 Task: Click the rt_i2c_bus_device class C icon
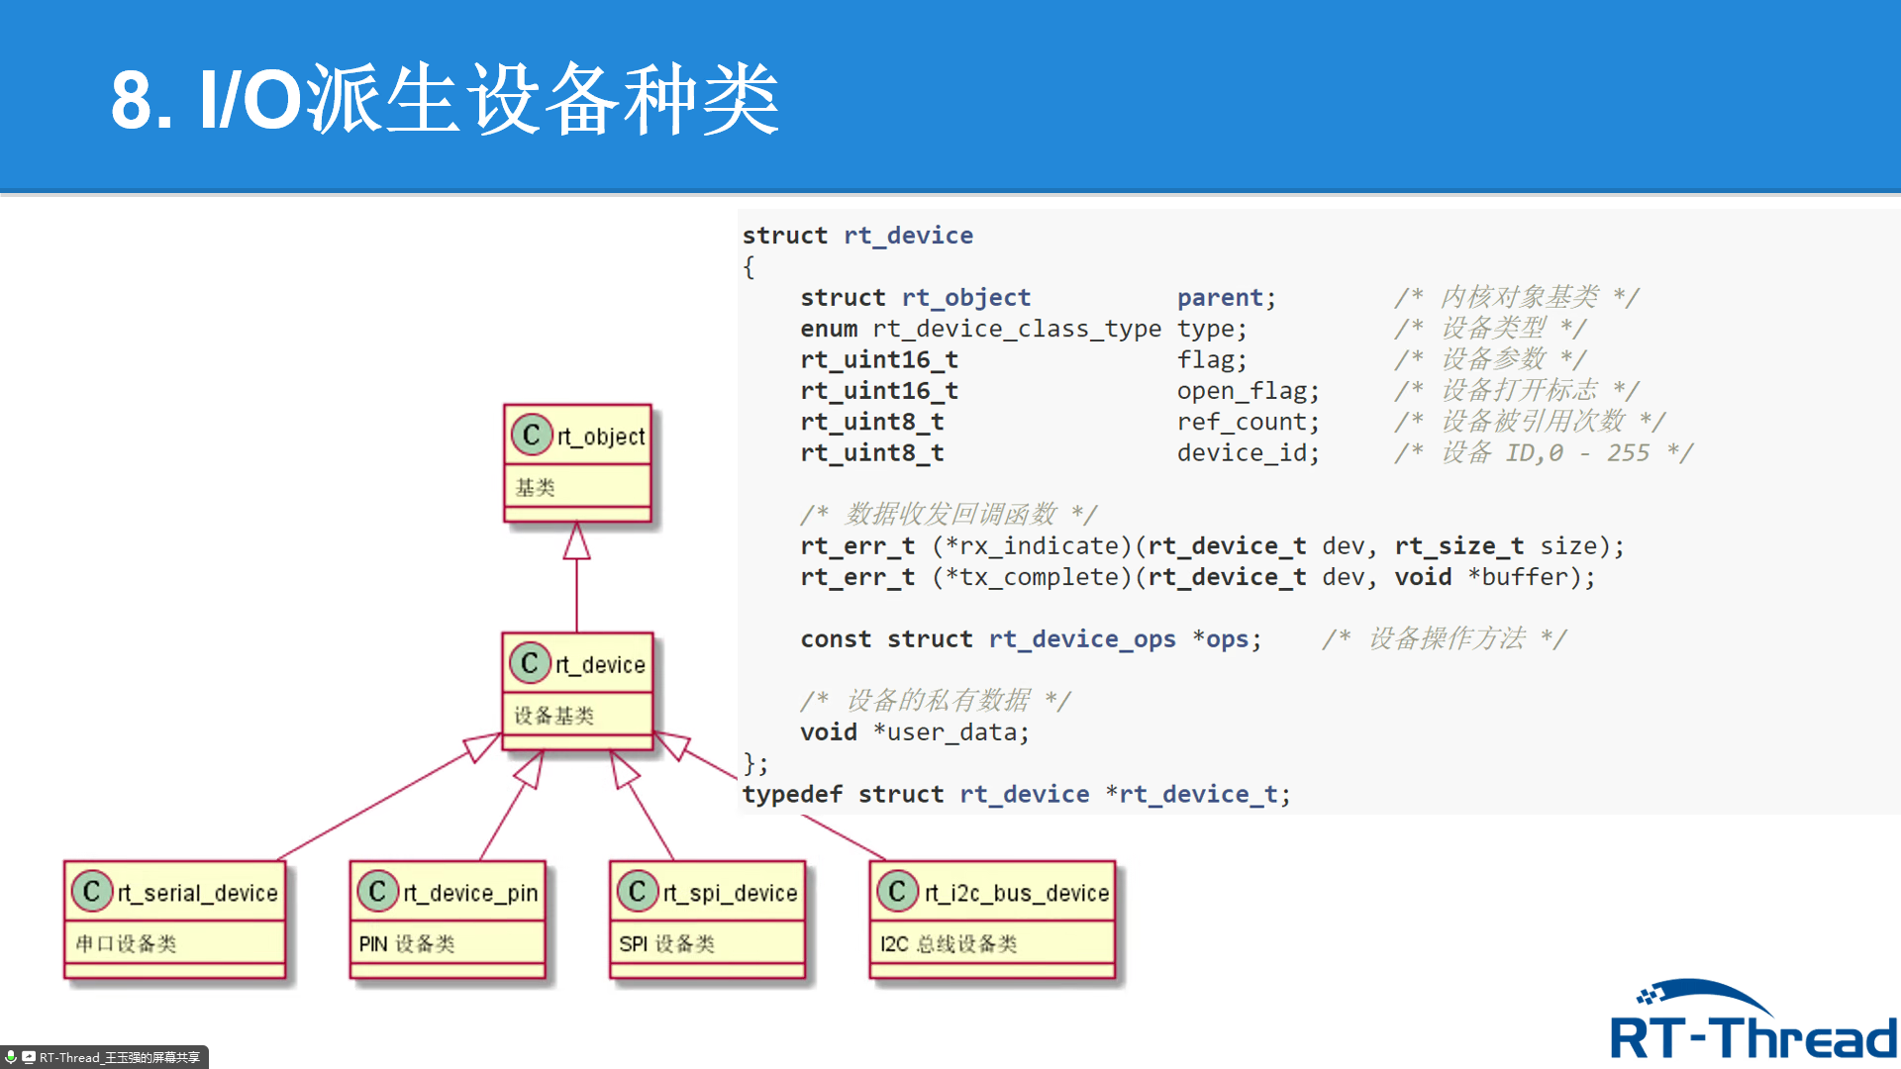(x=897, y=892)
